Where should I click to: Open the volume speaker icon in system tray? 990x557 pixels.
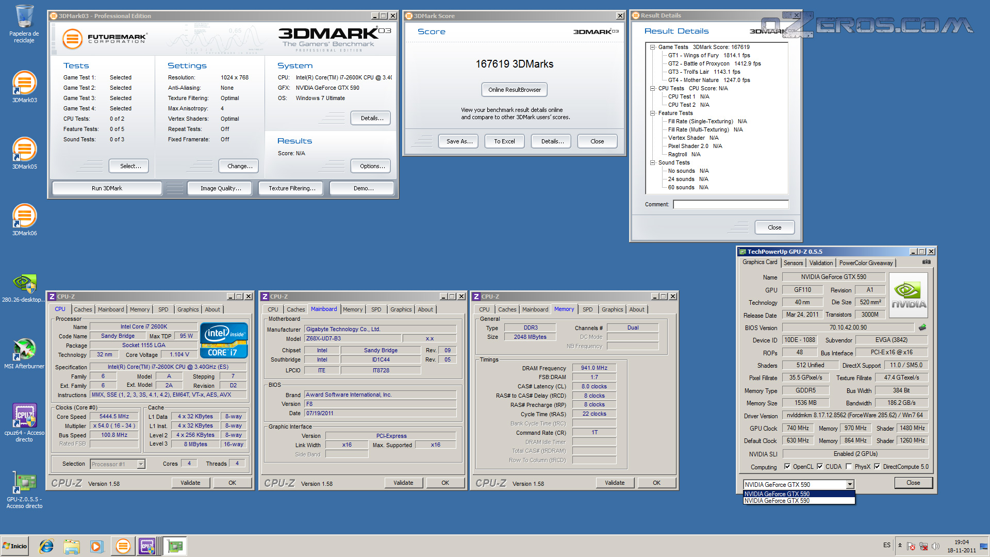(x=935, y=546)
